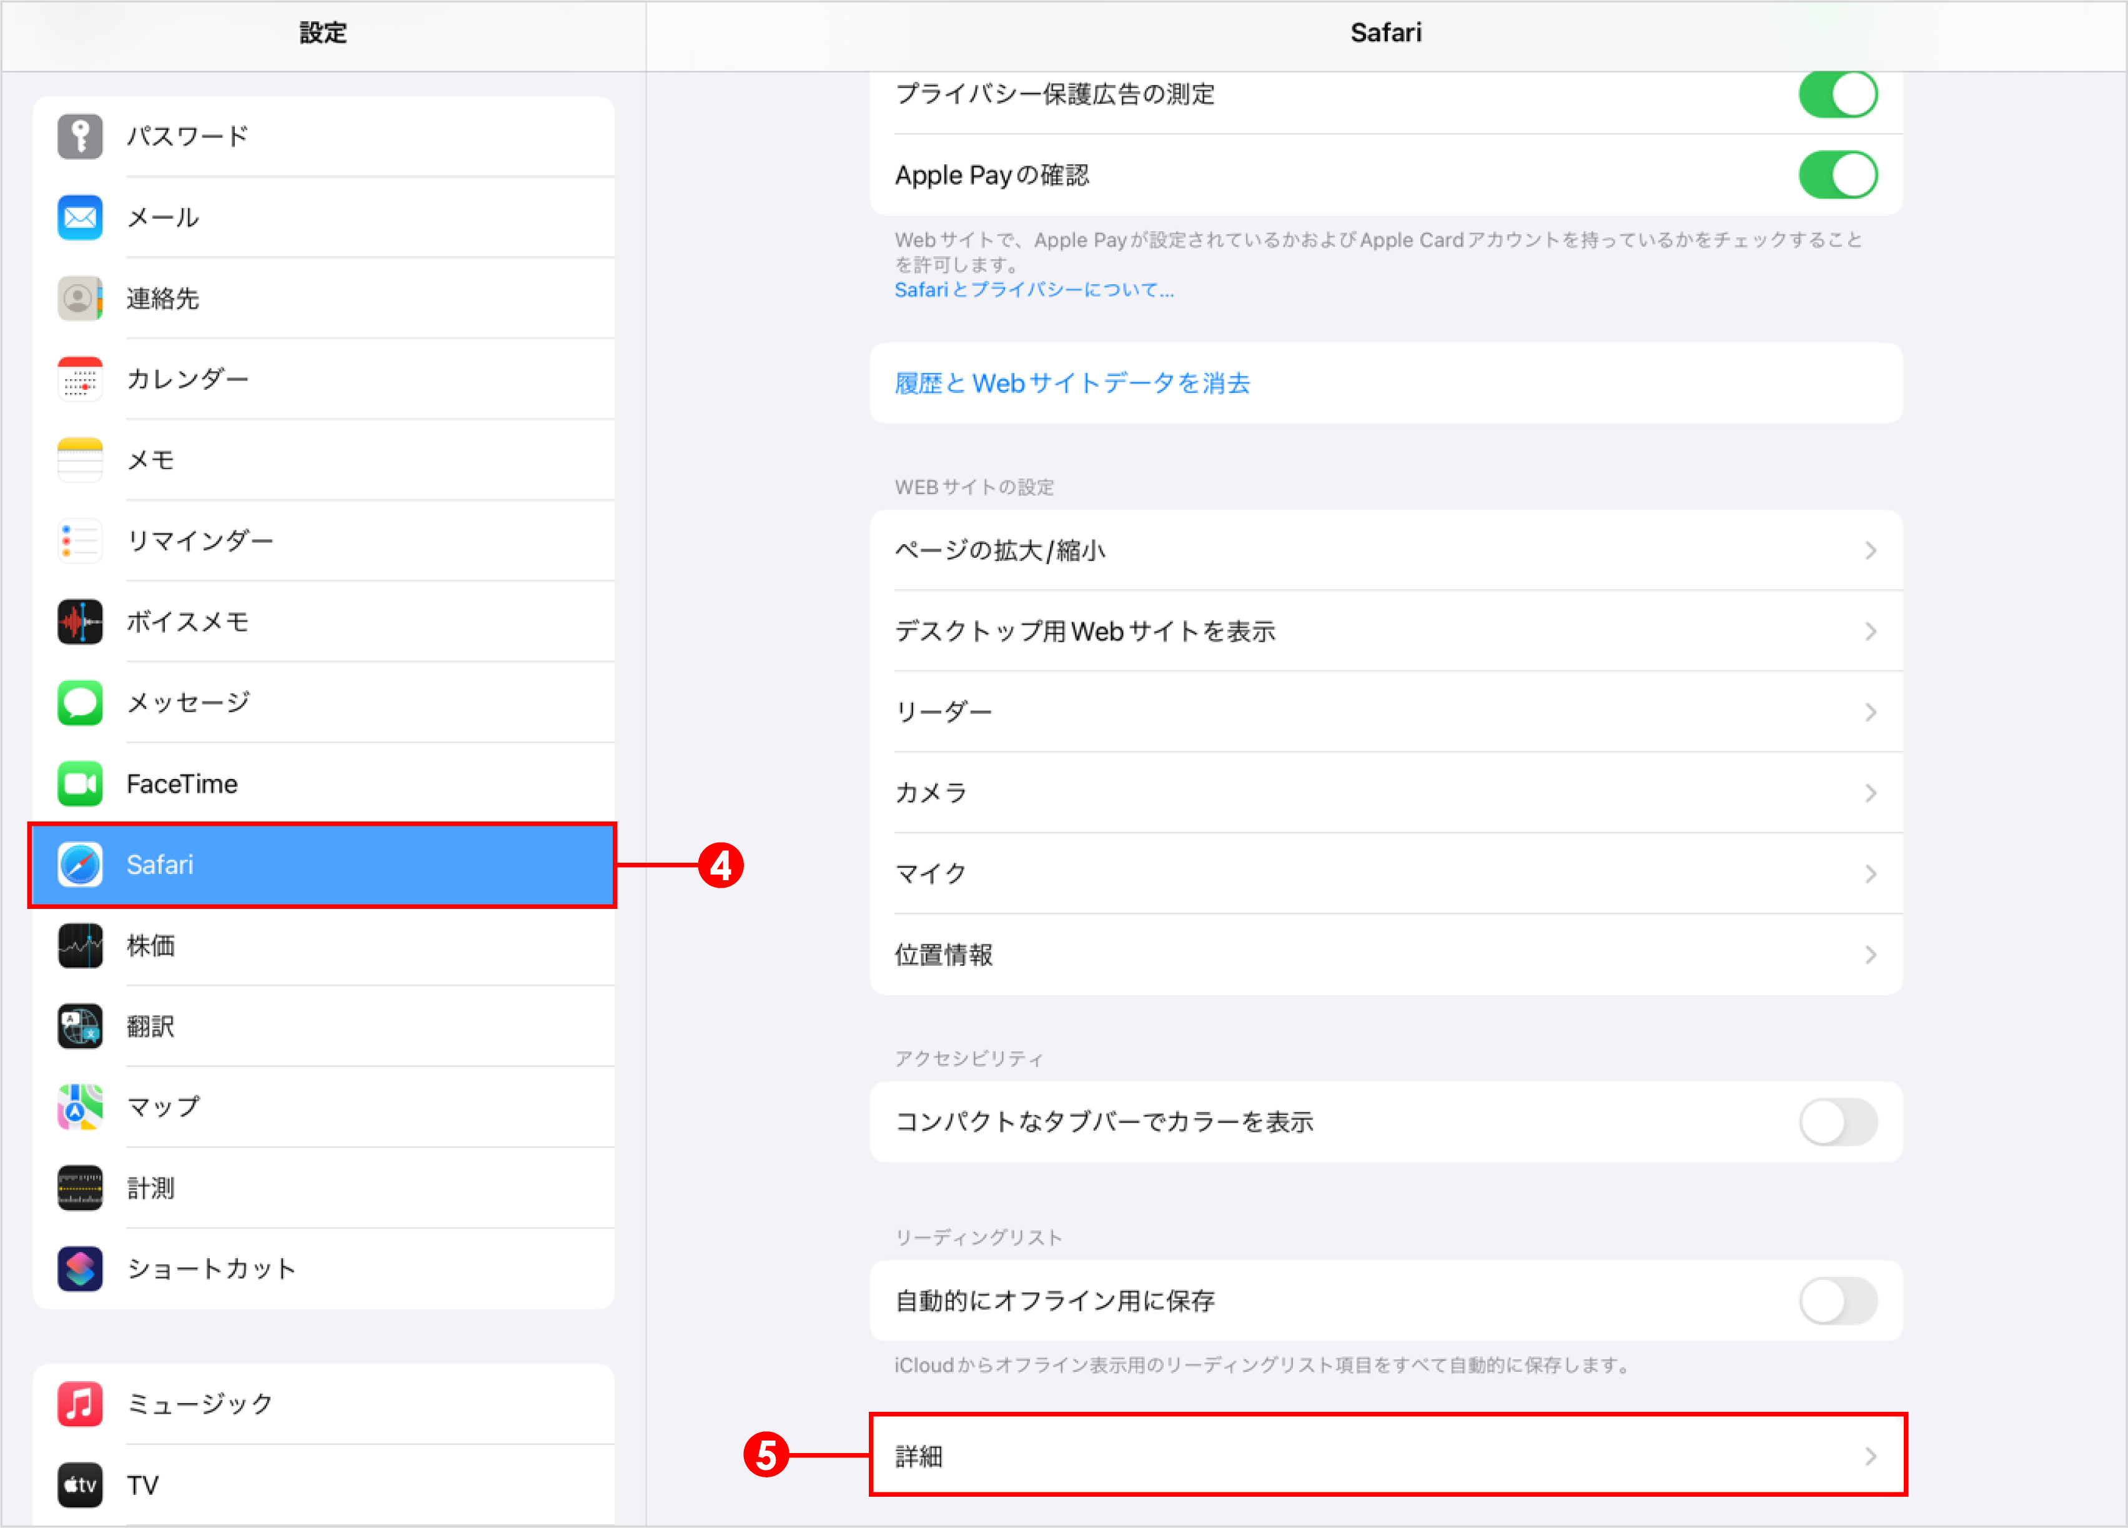Open 位置情報 settings row

tap(1386, 955)
